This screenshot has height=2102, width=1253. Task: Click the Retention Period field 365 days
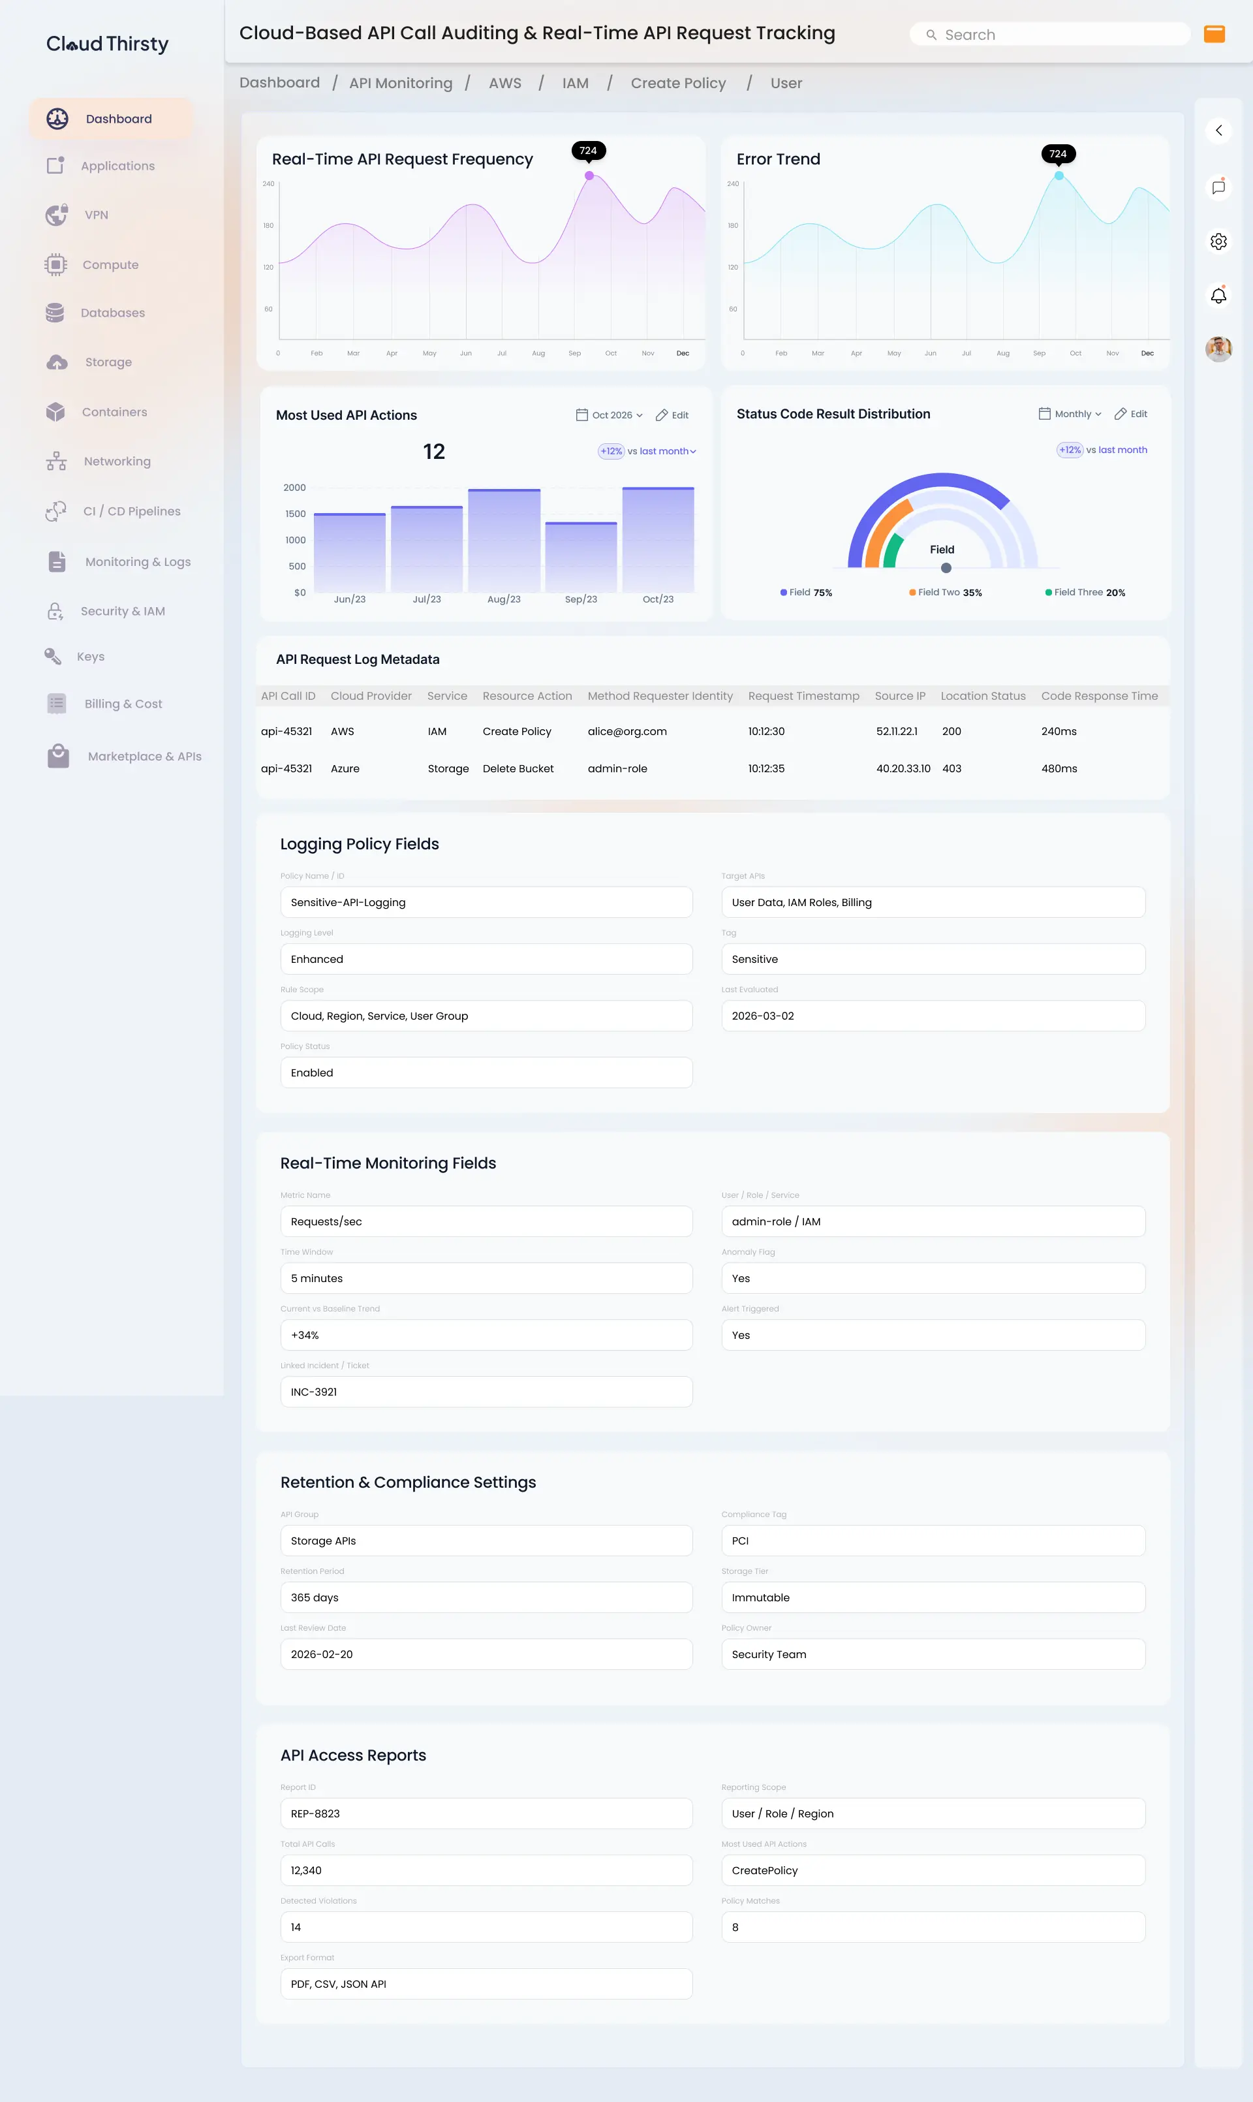pyautogui.click(x=486, y=1597)
